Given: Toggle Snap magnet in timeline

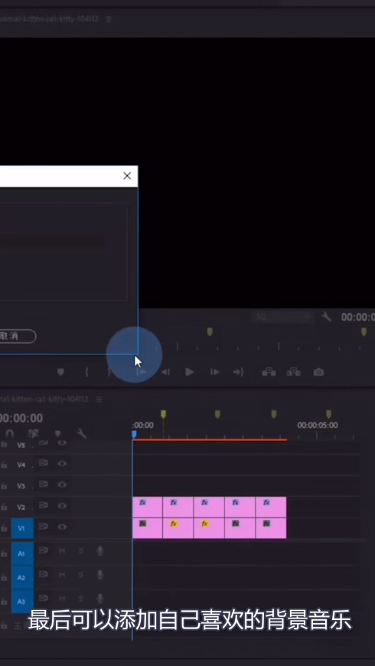Looking at the screenshot, I should coord(9,433).
